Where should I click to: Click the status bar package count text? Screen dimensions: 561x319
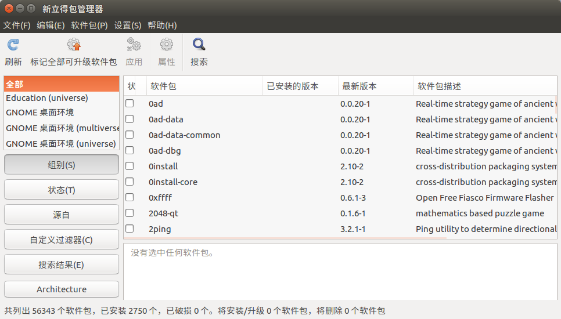(195, 311)
